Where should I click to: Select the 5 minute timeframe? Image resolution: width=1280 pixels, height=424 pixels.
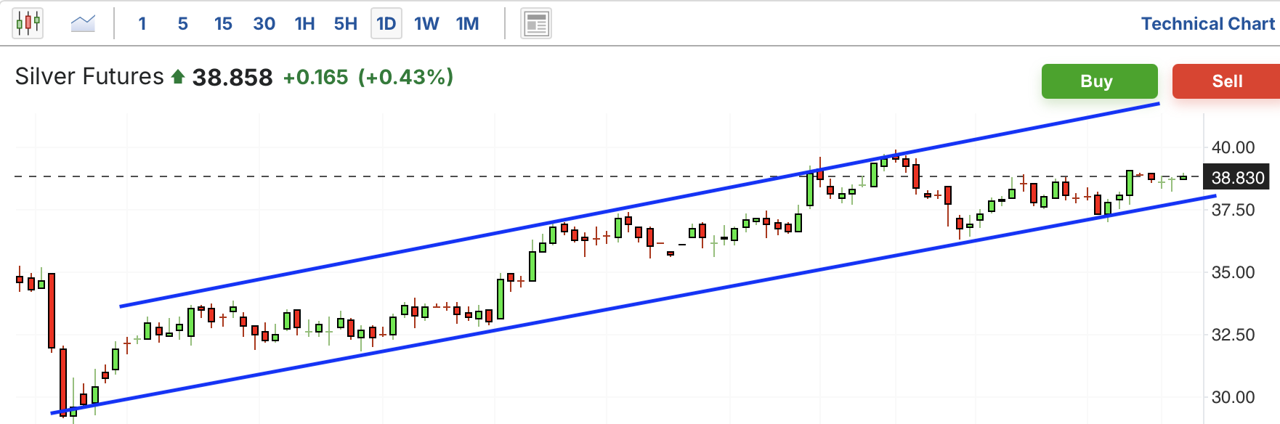point(183,24)
